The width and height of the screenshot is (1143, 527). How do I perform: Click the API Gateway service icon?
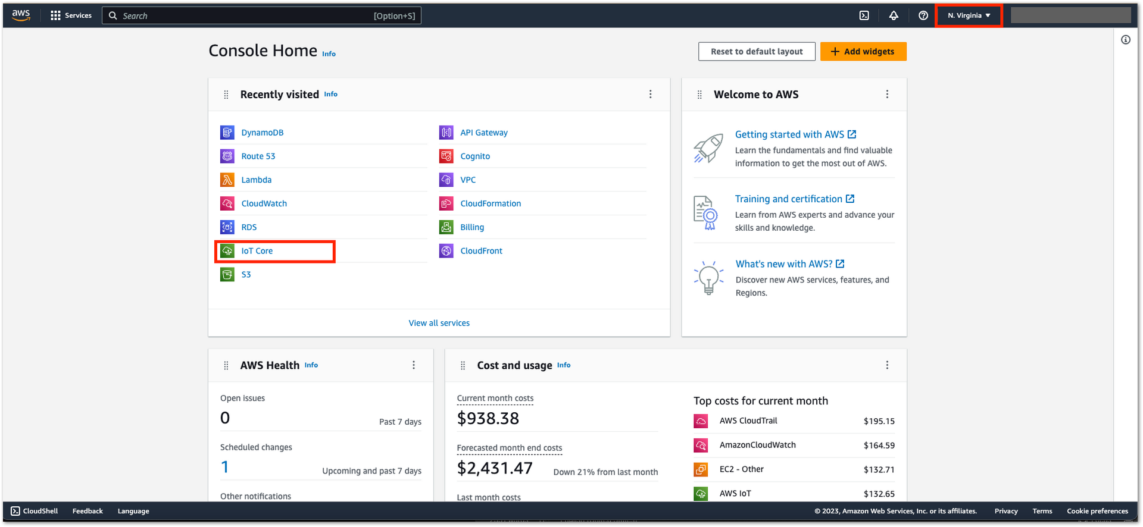(446, 133)
